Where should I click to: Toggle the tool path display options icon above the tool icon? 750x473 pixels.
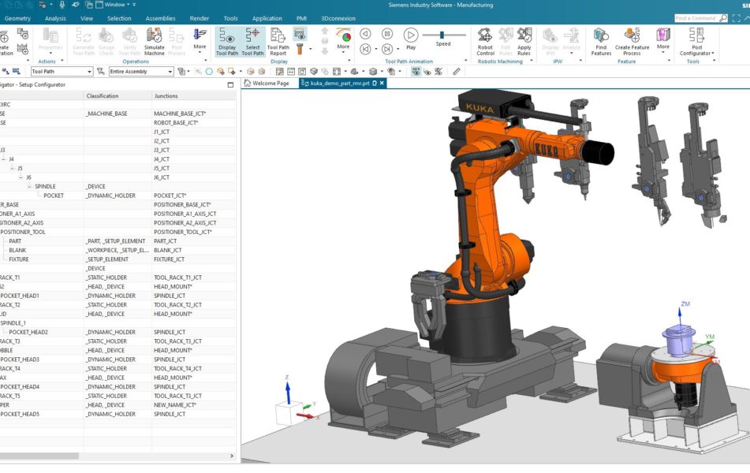[300, 34]
